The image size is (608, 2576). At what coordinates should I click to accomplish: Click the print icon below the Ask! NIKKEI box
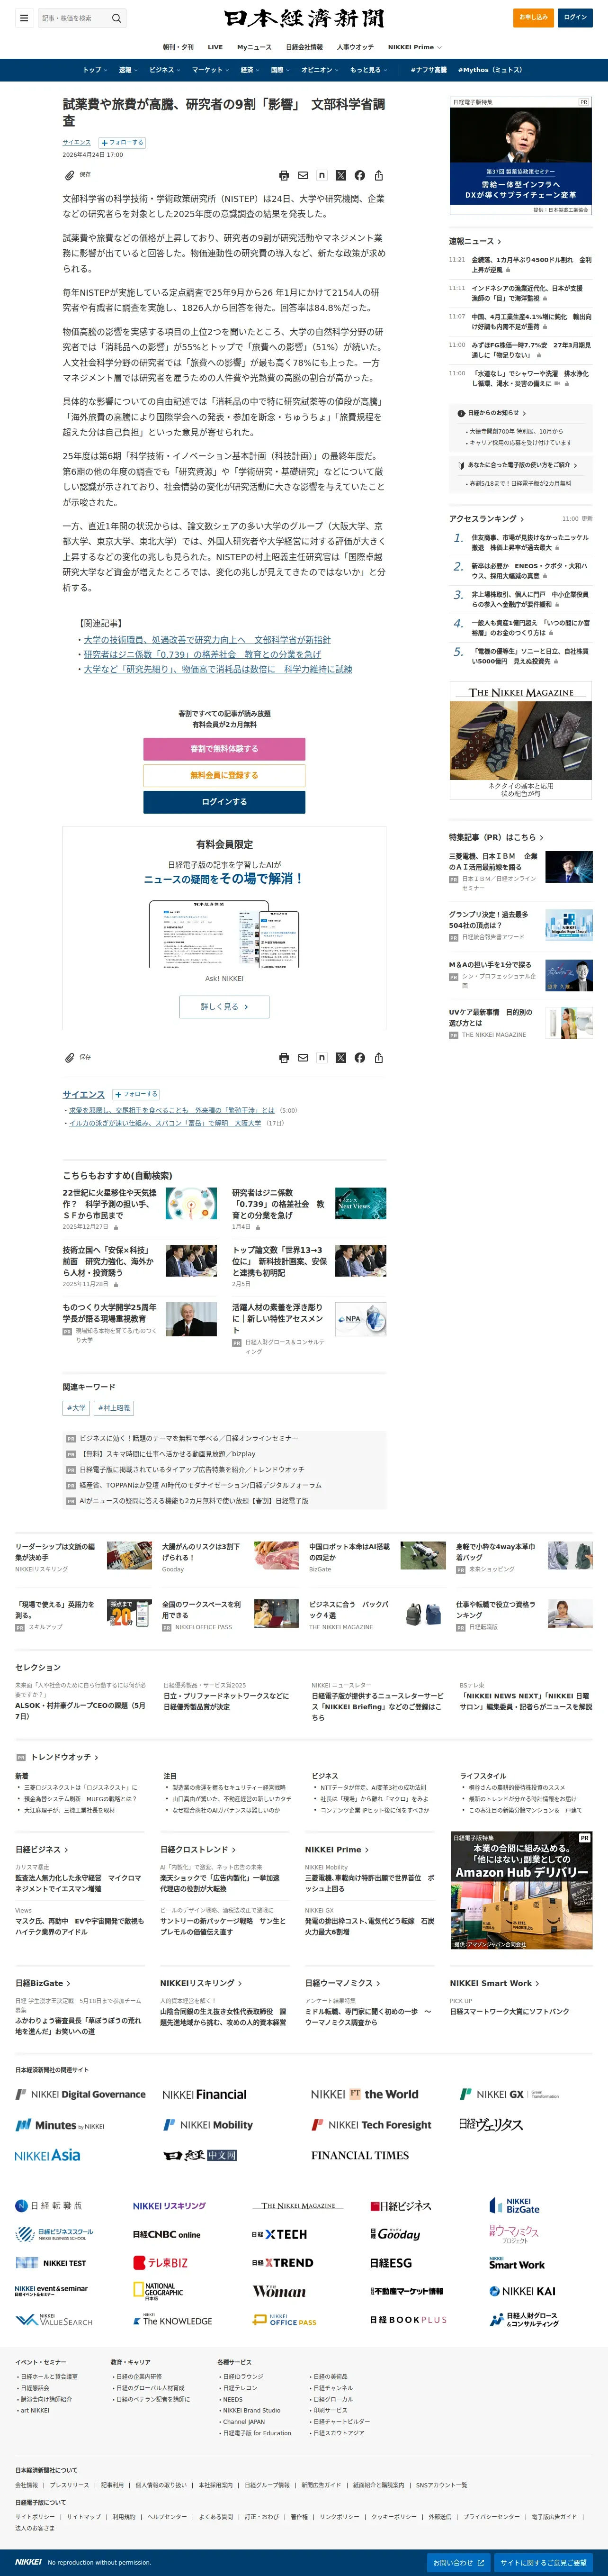pos(284,1057)
